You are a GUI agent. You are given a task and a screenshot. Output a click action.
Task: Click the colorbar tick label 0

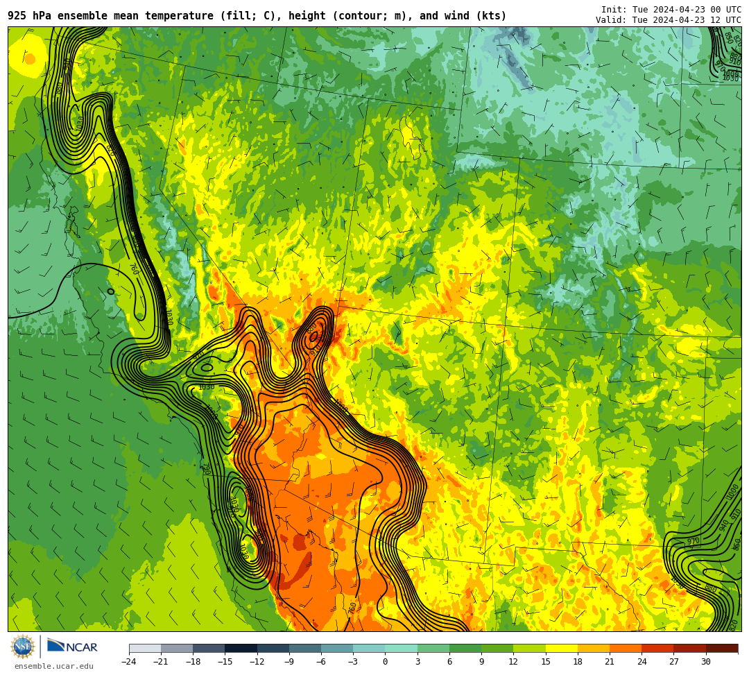click(385, 662)
